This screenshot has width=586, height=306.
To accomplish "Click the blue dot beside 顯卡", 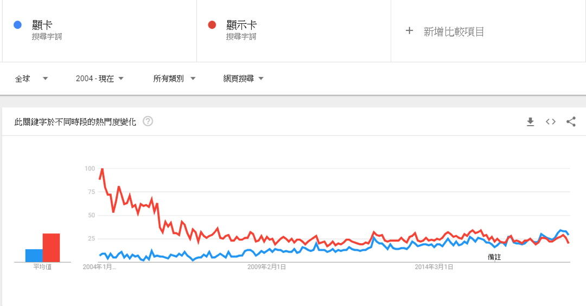I will point(17,25).
